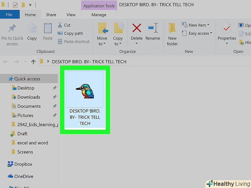251x188 pixels.
Task: Click the pin icon beside Documents
Action: pyautogui.click(x=55, y=106)
